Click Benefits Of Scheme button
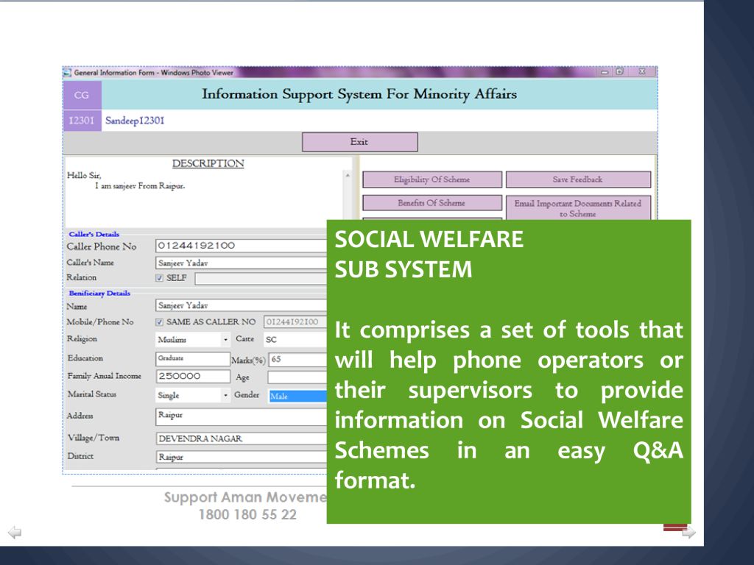 (x=431, y=203)
